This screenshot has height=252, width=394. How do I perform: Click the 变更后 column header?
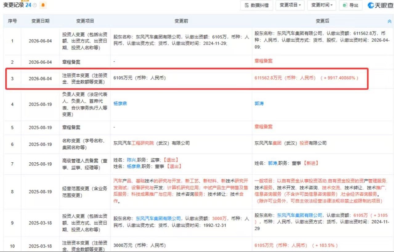pyautogui.click(x=322, y=21)
